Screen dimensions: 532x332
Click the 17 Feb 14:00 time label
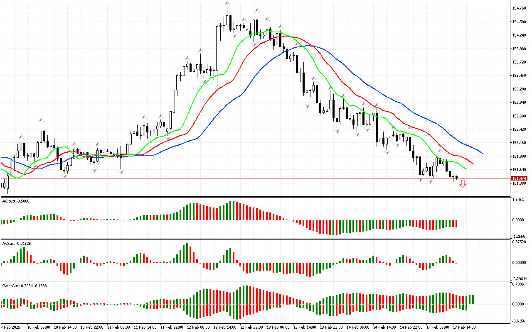tap(465, 327)
